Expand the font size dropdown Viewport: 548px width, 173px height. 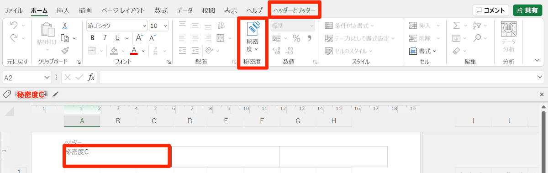(165, 26)
